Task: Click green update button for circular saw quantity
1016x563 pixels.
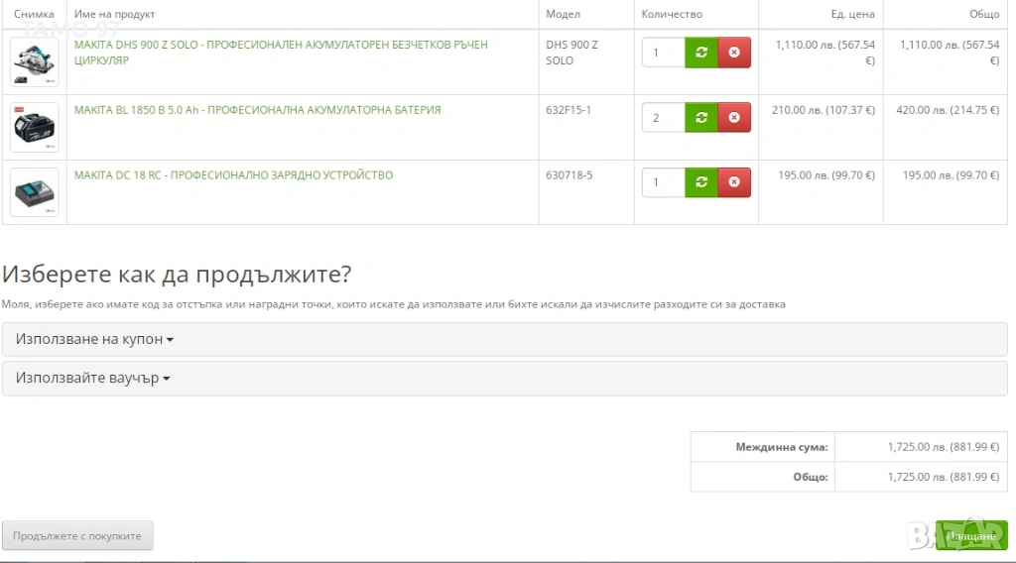Action: 701,53
